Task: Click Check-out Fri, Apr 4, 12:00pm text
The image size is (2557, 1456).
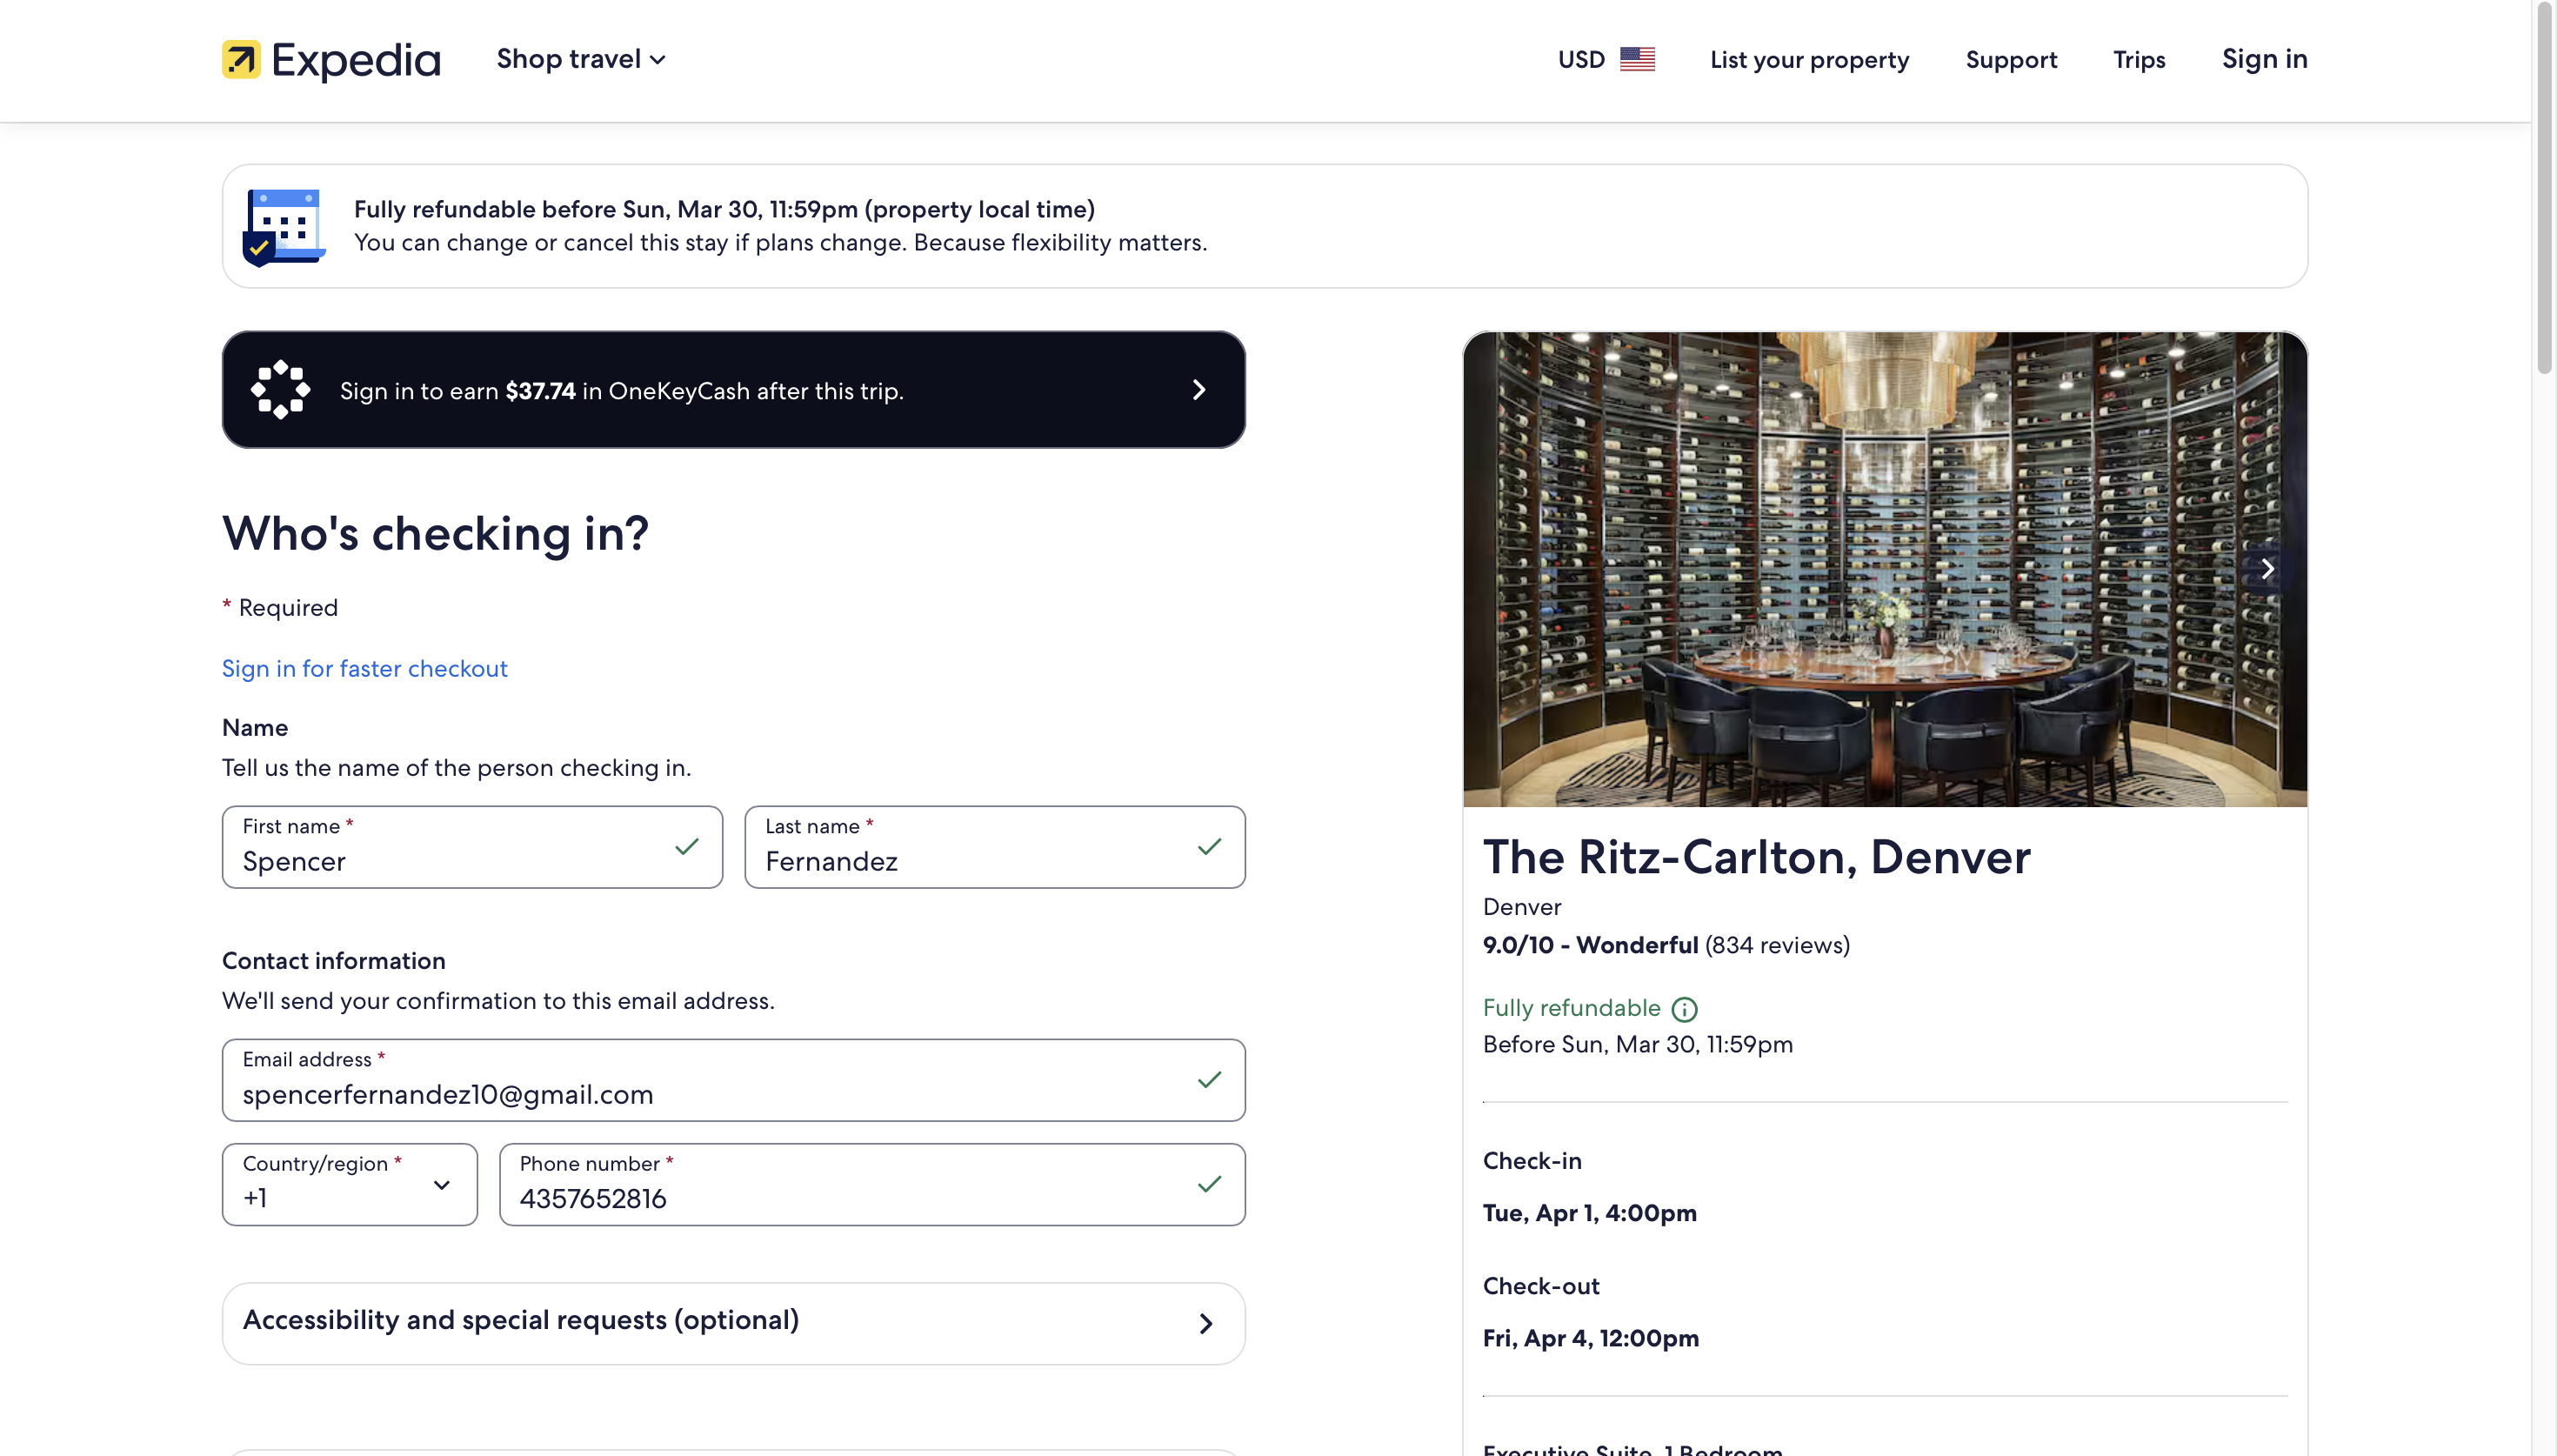Action: (1591, 1338)
